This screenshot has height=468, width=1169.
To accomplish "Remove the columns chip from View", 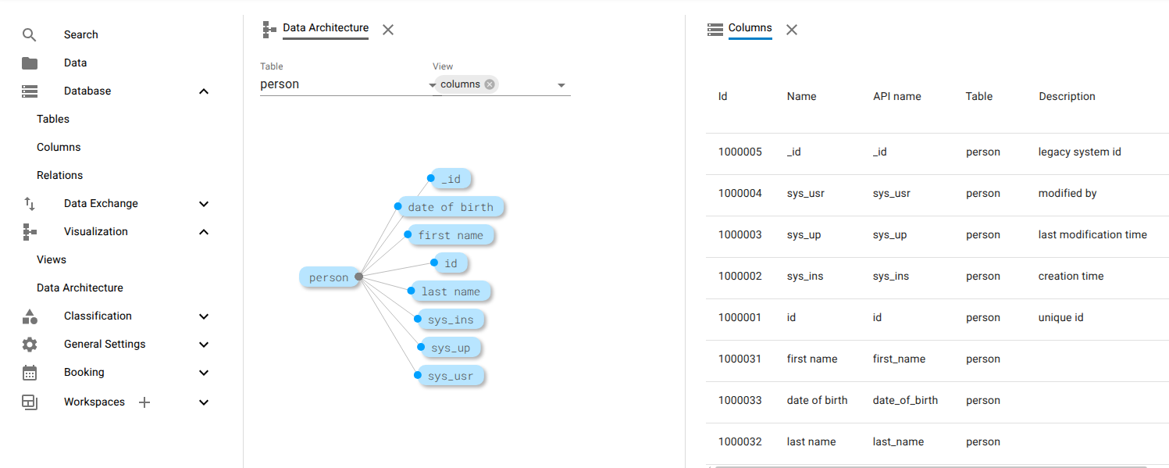I will point(490,84).
